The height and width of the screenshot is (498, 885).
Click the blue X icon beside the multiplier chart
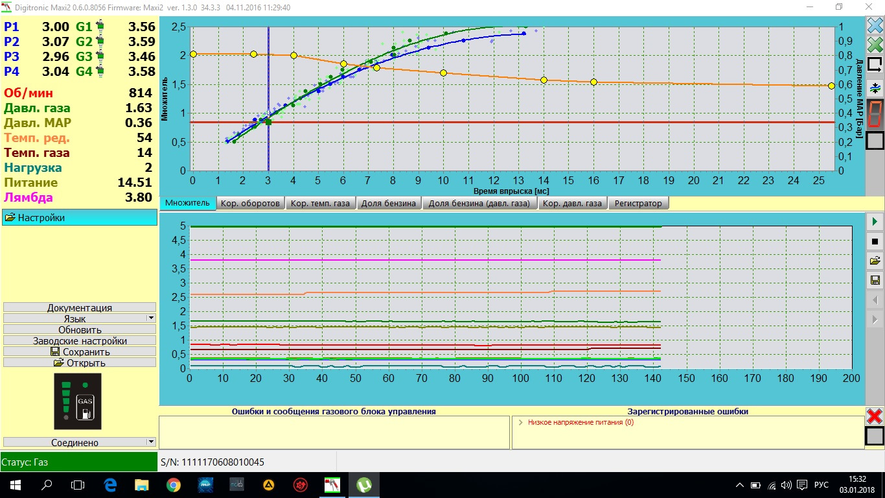(x=875, y=27)
